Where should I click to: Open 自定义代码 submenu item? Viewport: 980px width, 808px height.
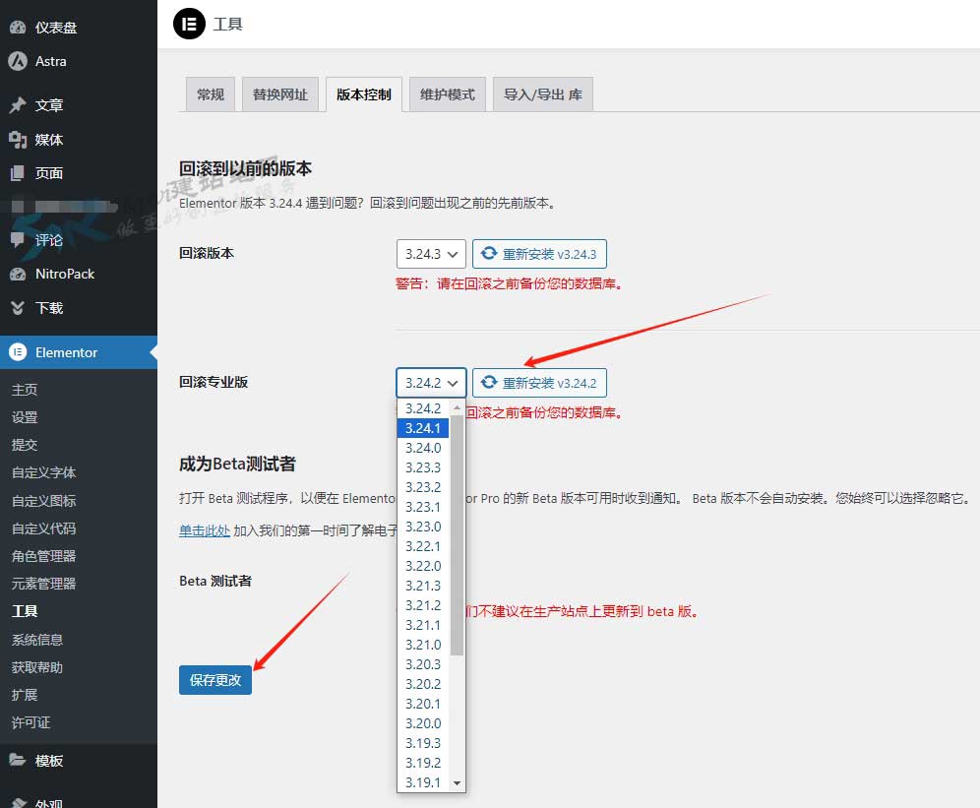coord(43,528)
